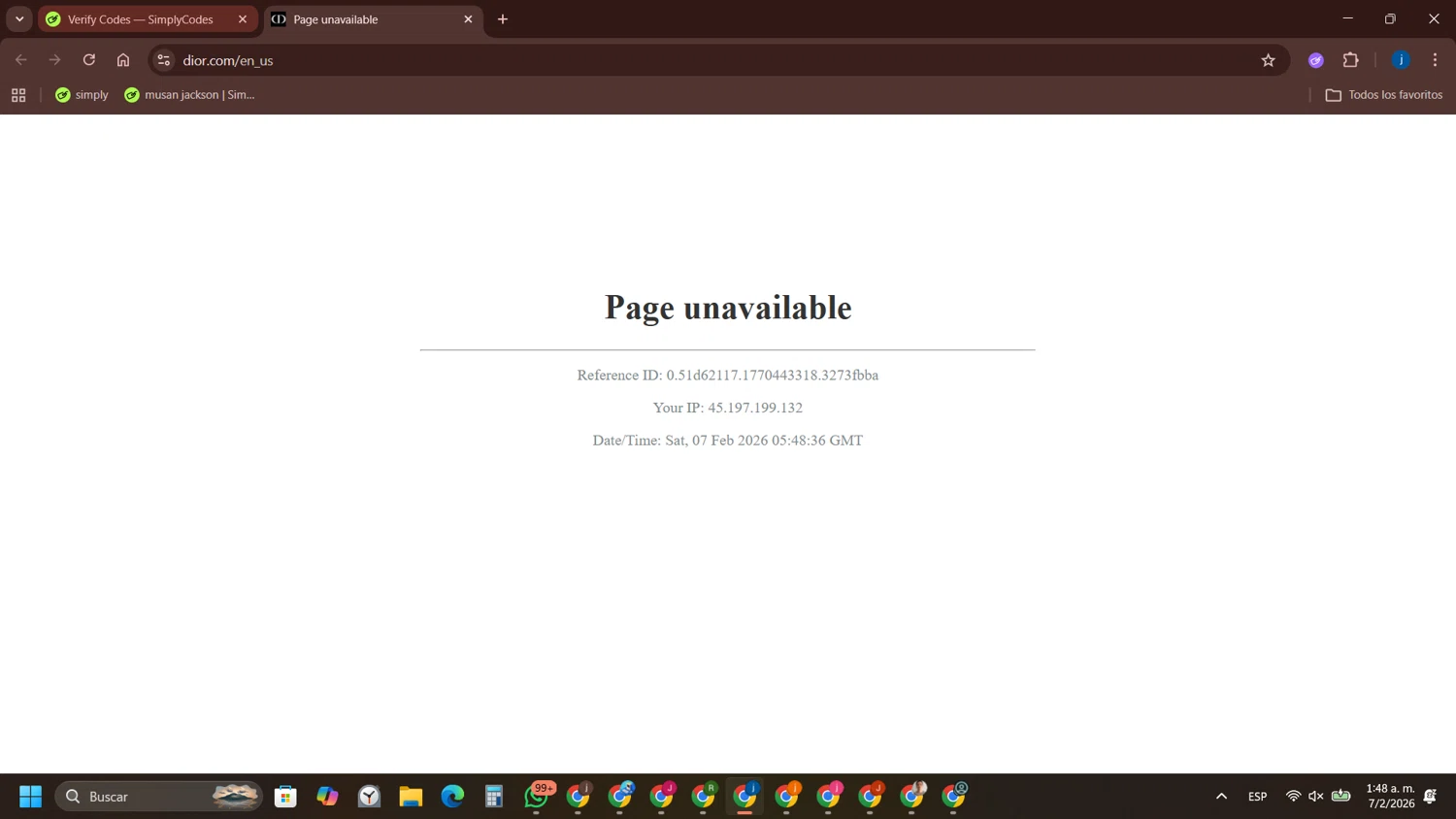Image resolution: width=1456 pixels, height=819 pixels.
Task: Open the Windows Start menu
Action: [30, 797]
